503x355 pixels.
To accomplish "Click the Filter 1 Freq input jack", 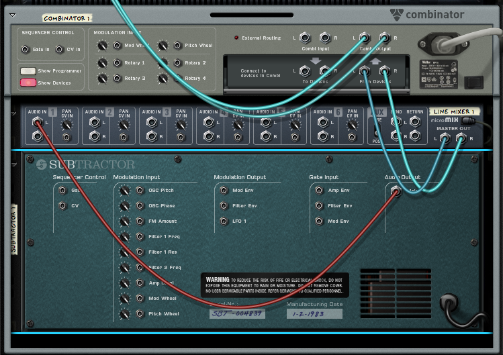I will (x=140, y=236).
